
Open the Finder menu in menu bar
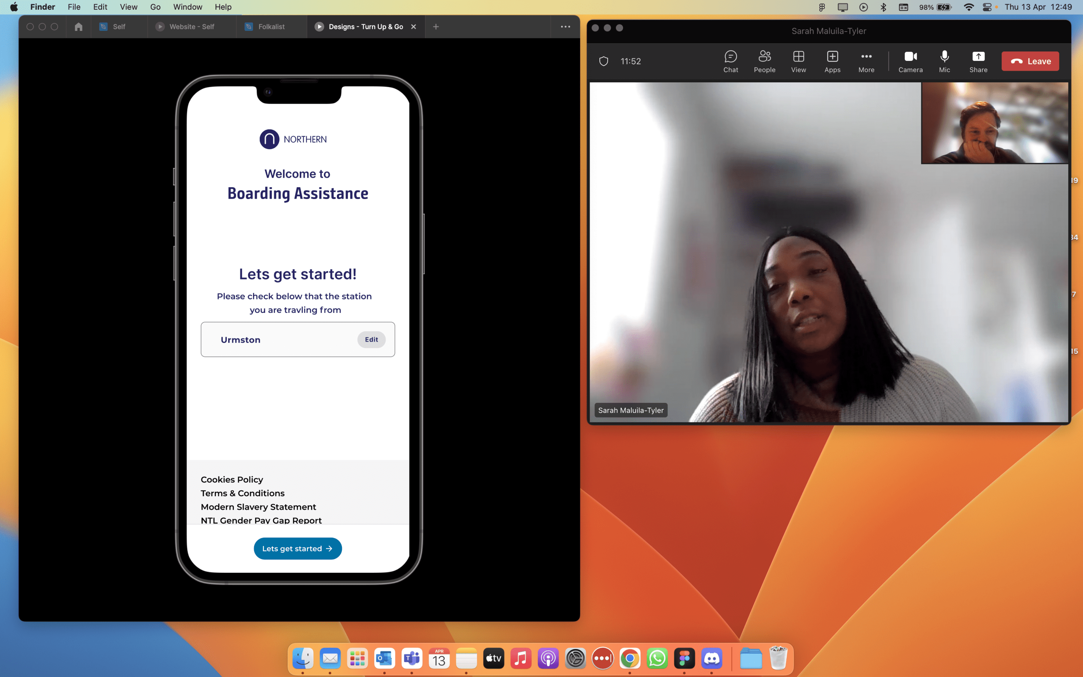[x=42, y=7]
